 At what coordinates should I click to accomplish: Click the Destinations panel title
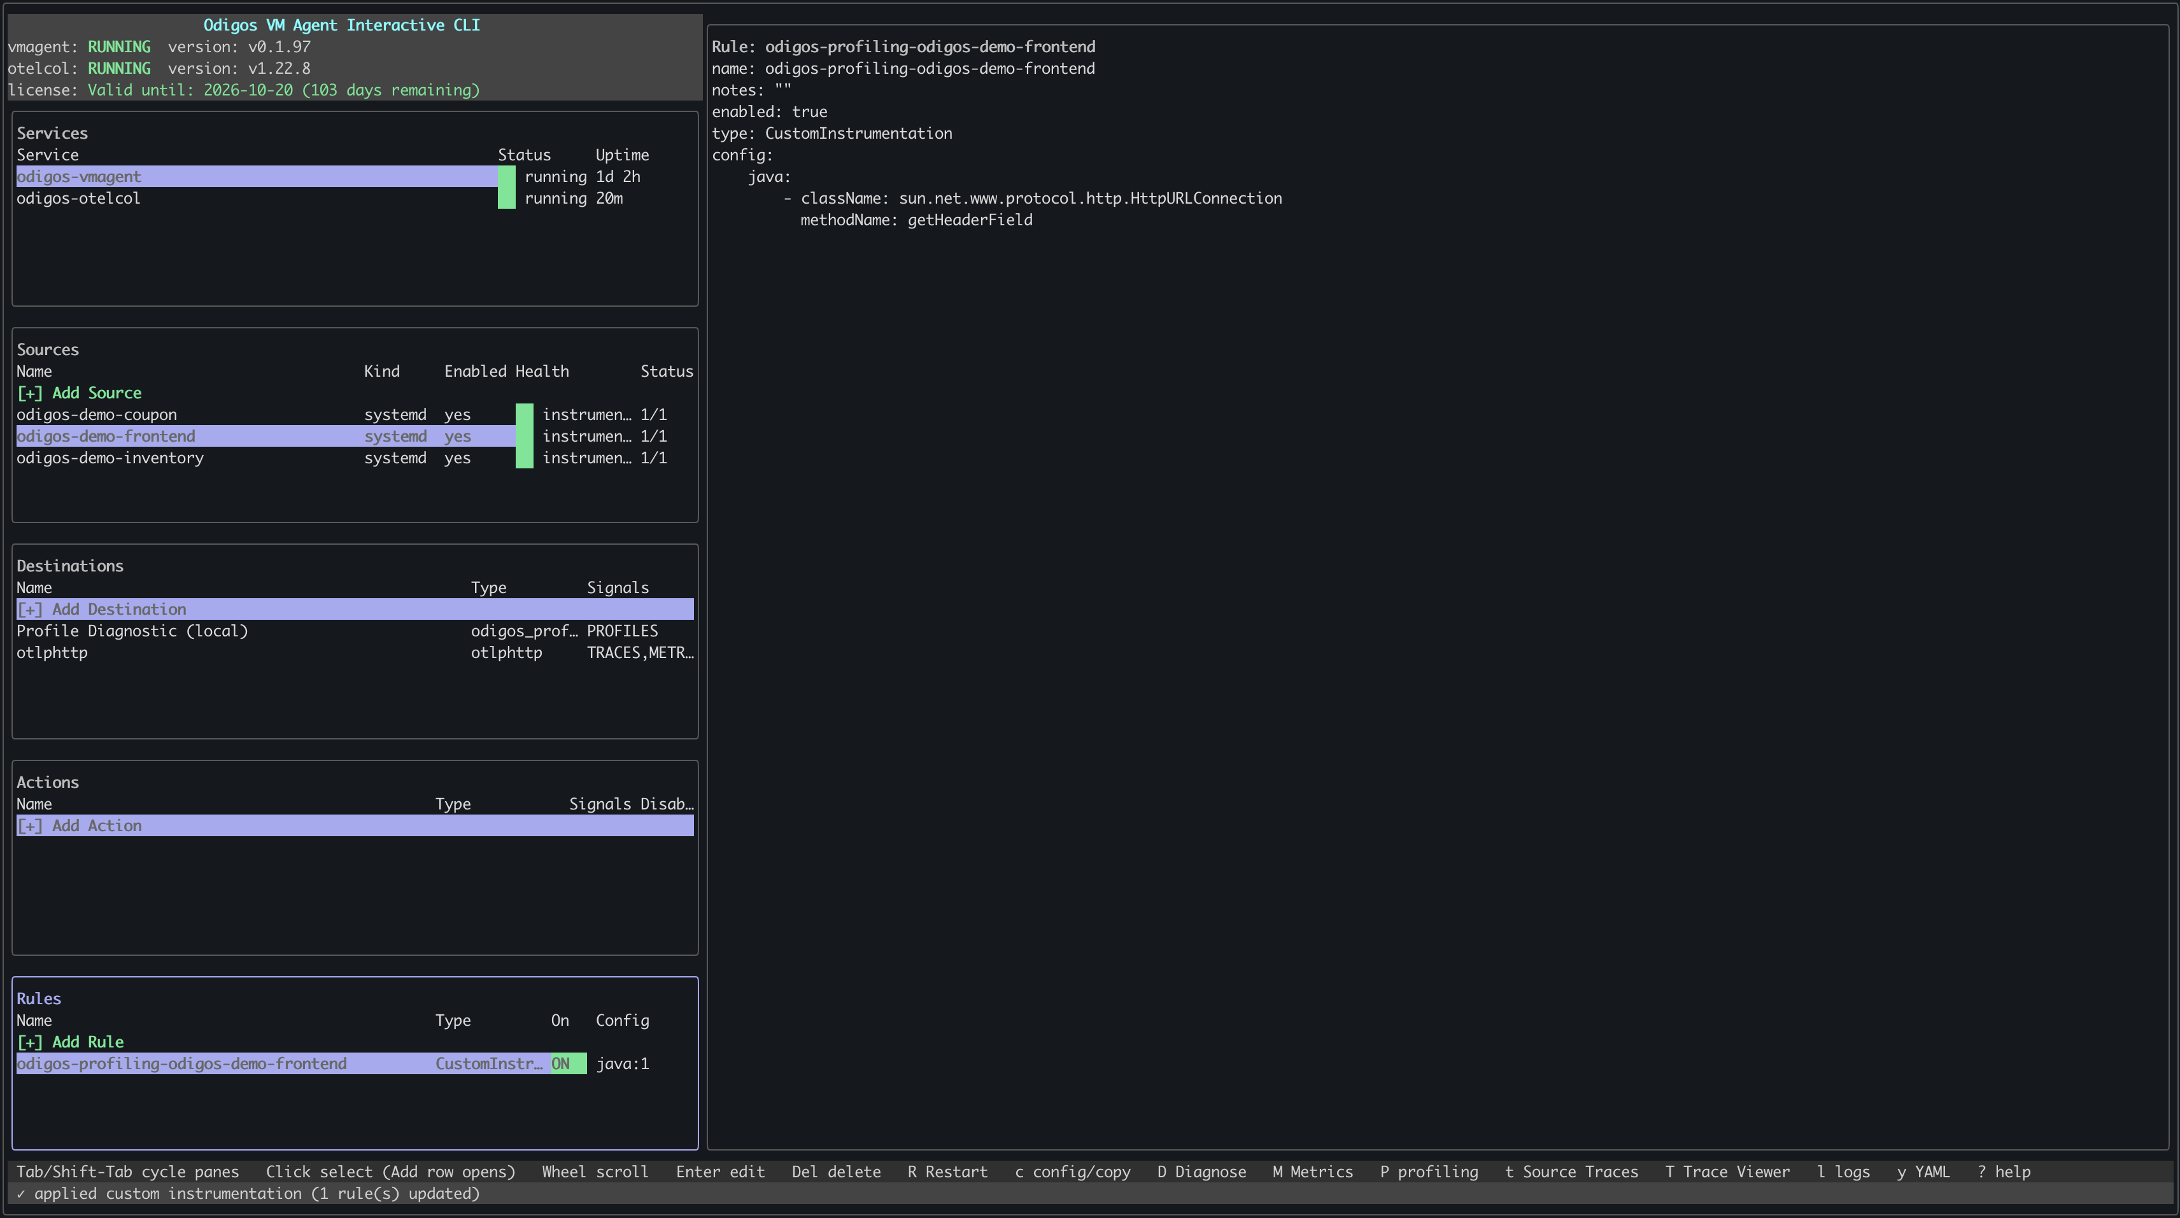coord(69,567)
